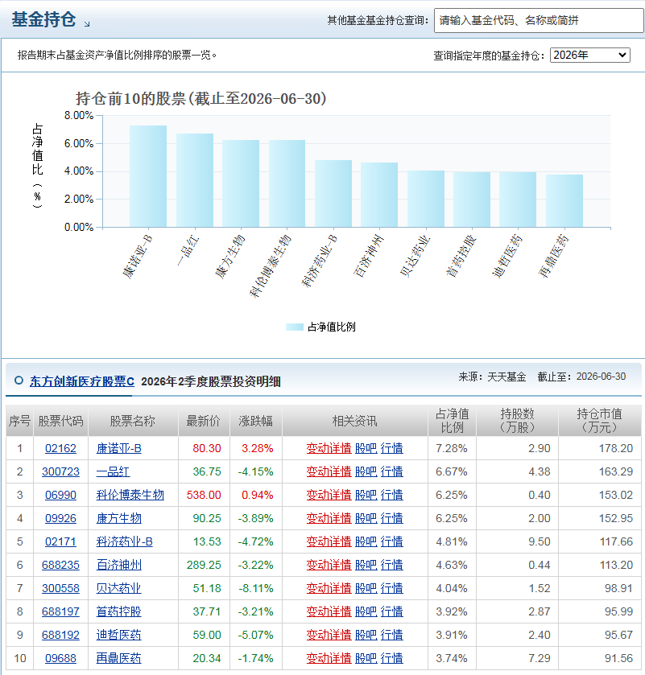
Task: Open stock code 06990 link
Action: 60,495
